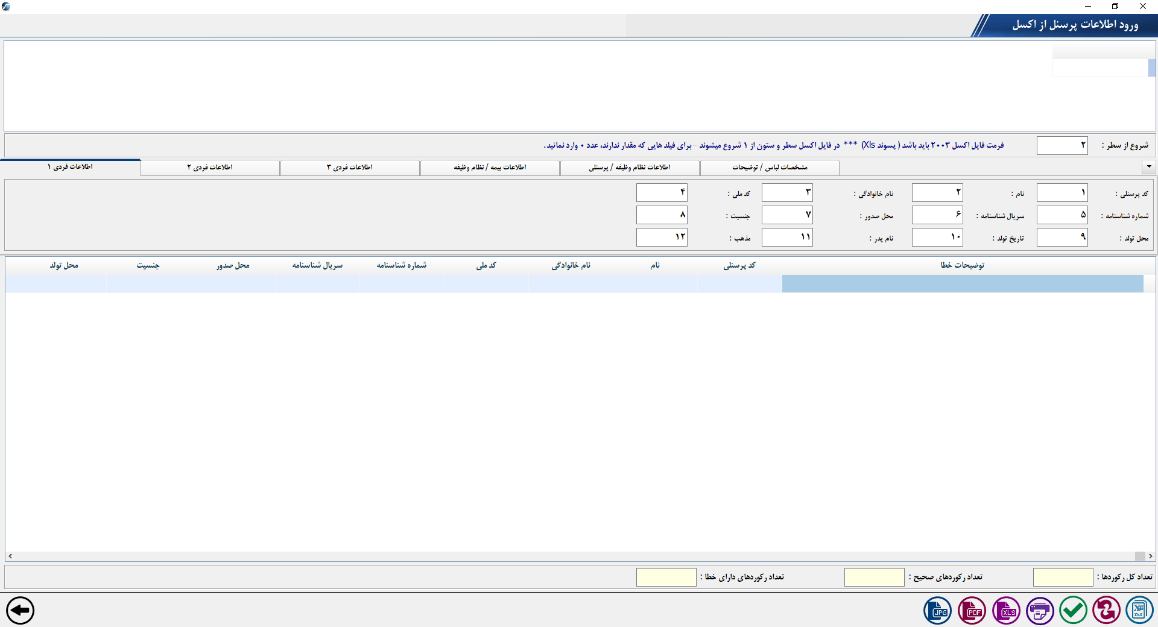
Task: Click the purple printer icon
Action: 1040,611
